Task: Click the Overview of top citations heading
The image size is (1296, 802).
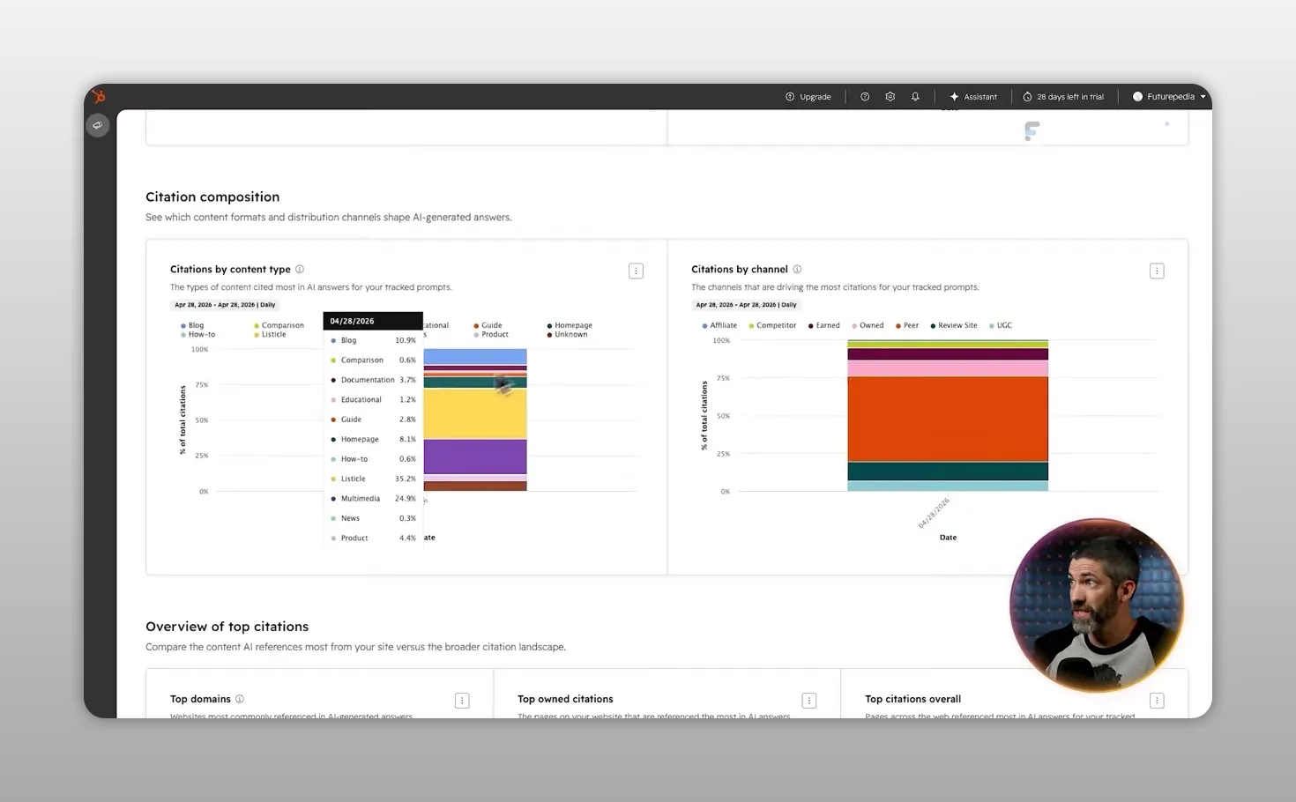Action: pyautogui.click(x=227, y=627)
